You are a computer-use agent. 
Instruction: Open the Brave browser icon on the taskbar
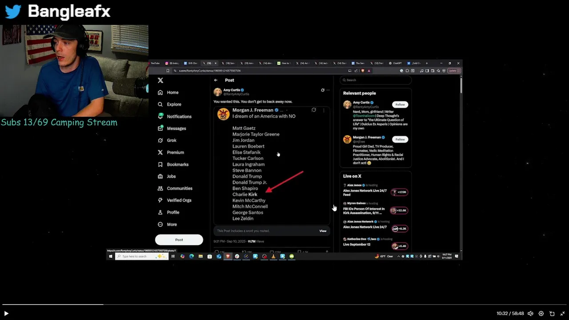(x=228, y=256)
